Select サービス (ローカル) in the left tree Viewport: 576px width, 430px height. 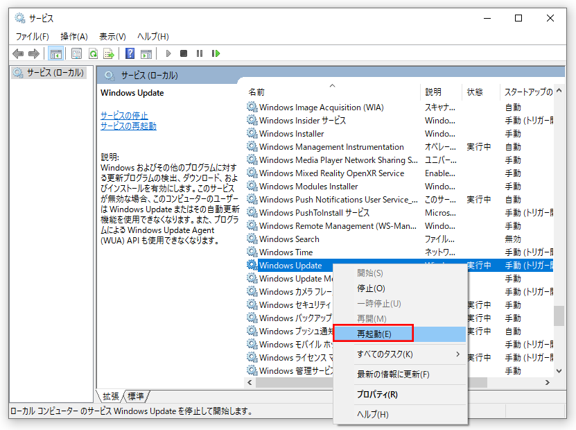tap(49, 72)
